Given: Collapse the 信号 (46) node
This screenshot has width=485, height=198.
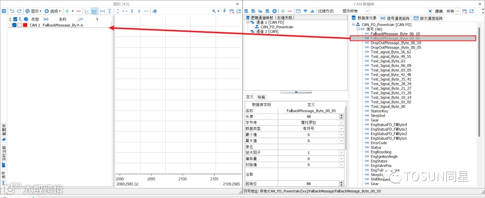Looking at the screenshot, I should pyautogui.click(x=358, y=29).
